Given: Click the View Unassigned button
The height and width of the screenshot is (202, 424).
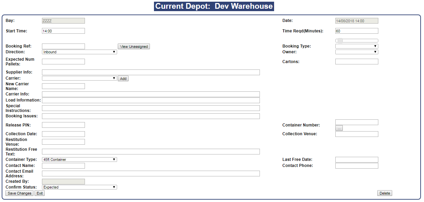Looking at the screenshot, I should coord(134,47).
